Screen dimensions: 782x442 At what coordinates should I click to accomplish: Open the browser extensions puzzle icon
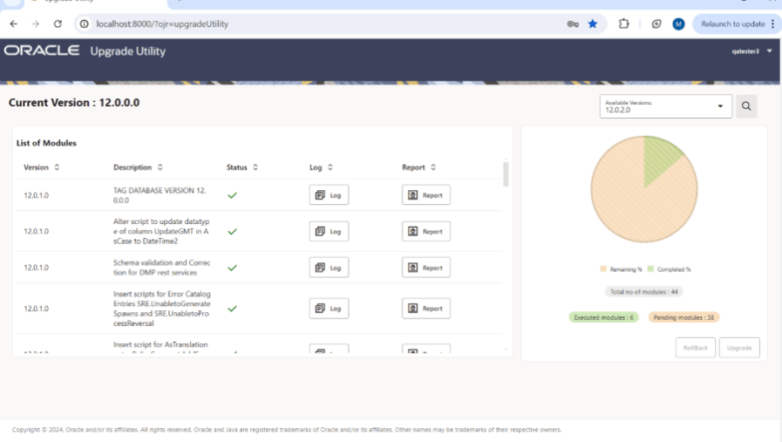(x=623, y=24)
